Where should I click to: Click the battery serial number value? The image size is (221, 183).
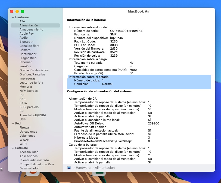click(126, 31)
